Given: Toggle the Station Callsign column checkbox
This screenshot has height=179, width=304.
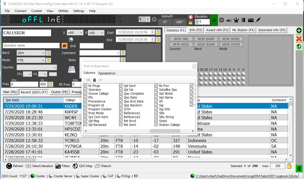Looking at the screenshot, I should tap(156, 125).
